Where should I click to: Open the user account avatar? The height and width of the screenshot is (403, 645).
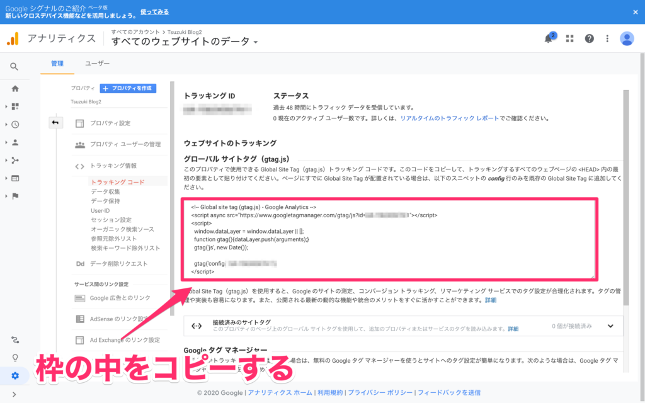(627, 38)
